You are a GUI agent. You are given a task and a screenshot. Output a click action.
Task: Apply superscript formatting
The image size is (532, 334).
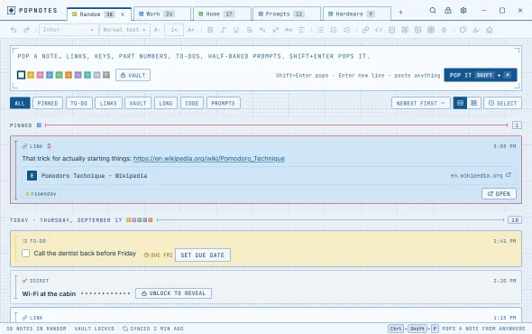pos(275,30)
